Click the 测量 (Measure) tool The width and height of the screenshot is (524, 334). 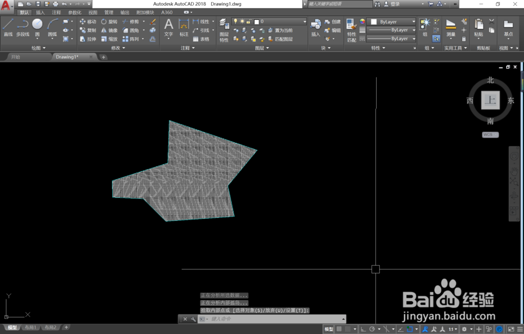(x=451, y=28)
